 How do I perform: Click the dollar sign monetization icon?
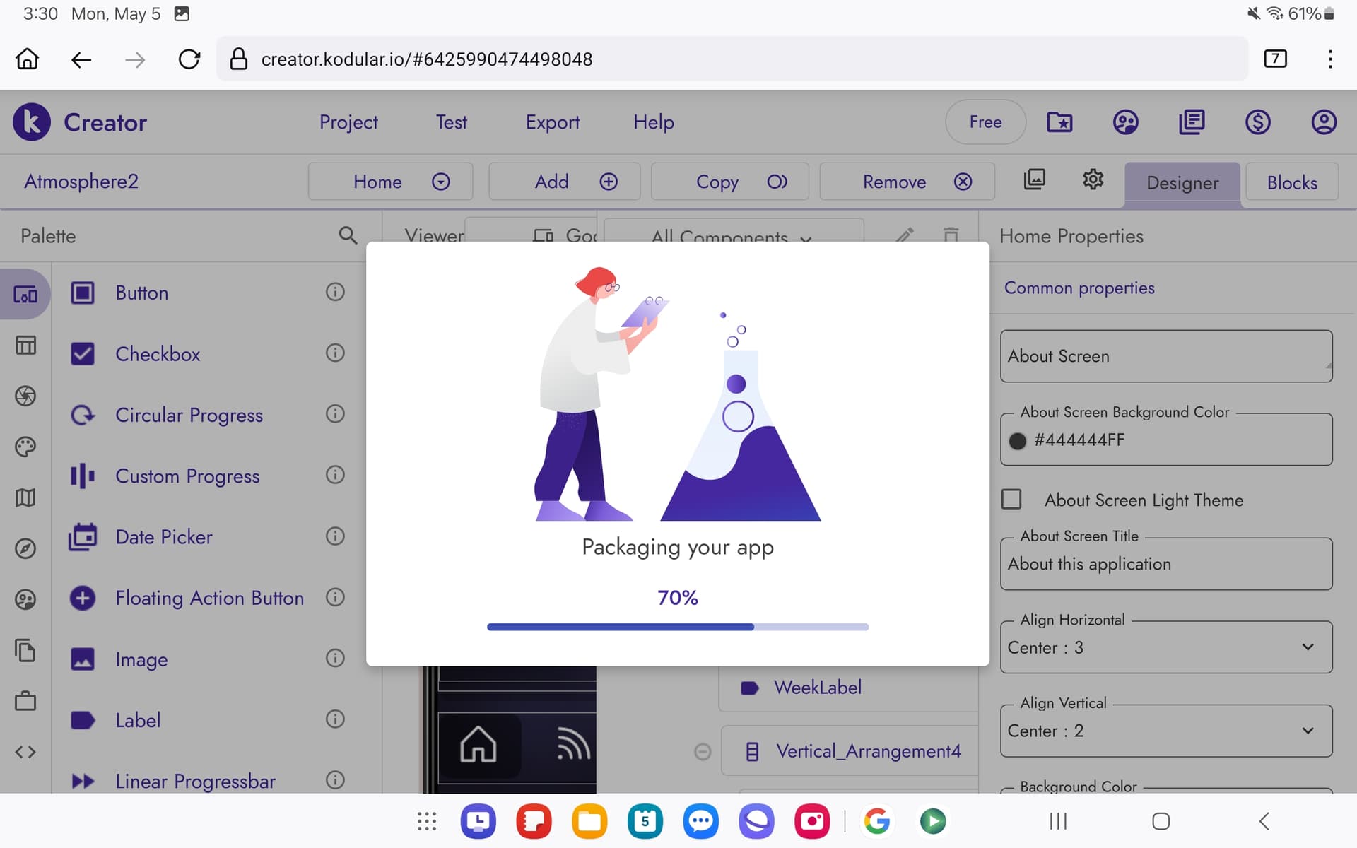pos(1257,122)
